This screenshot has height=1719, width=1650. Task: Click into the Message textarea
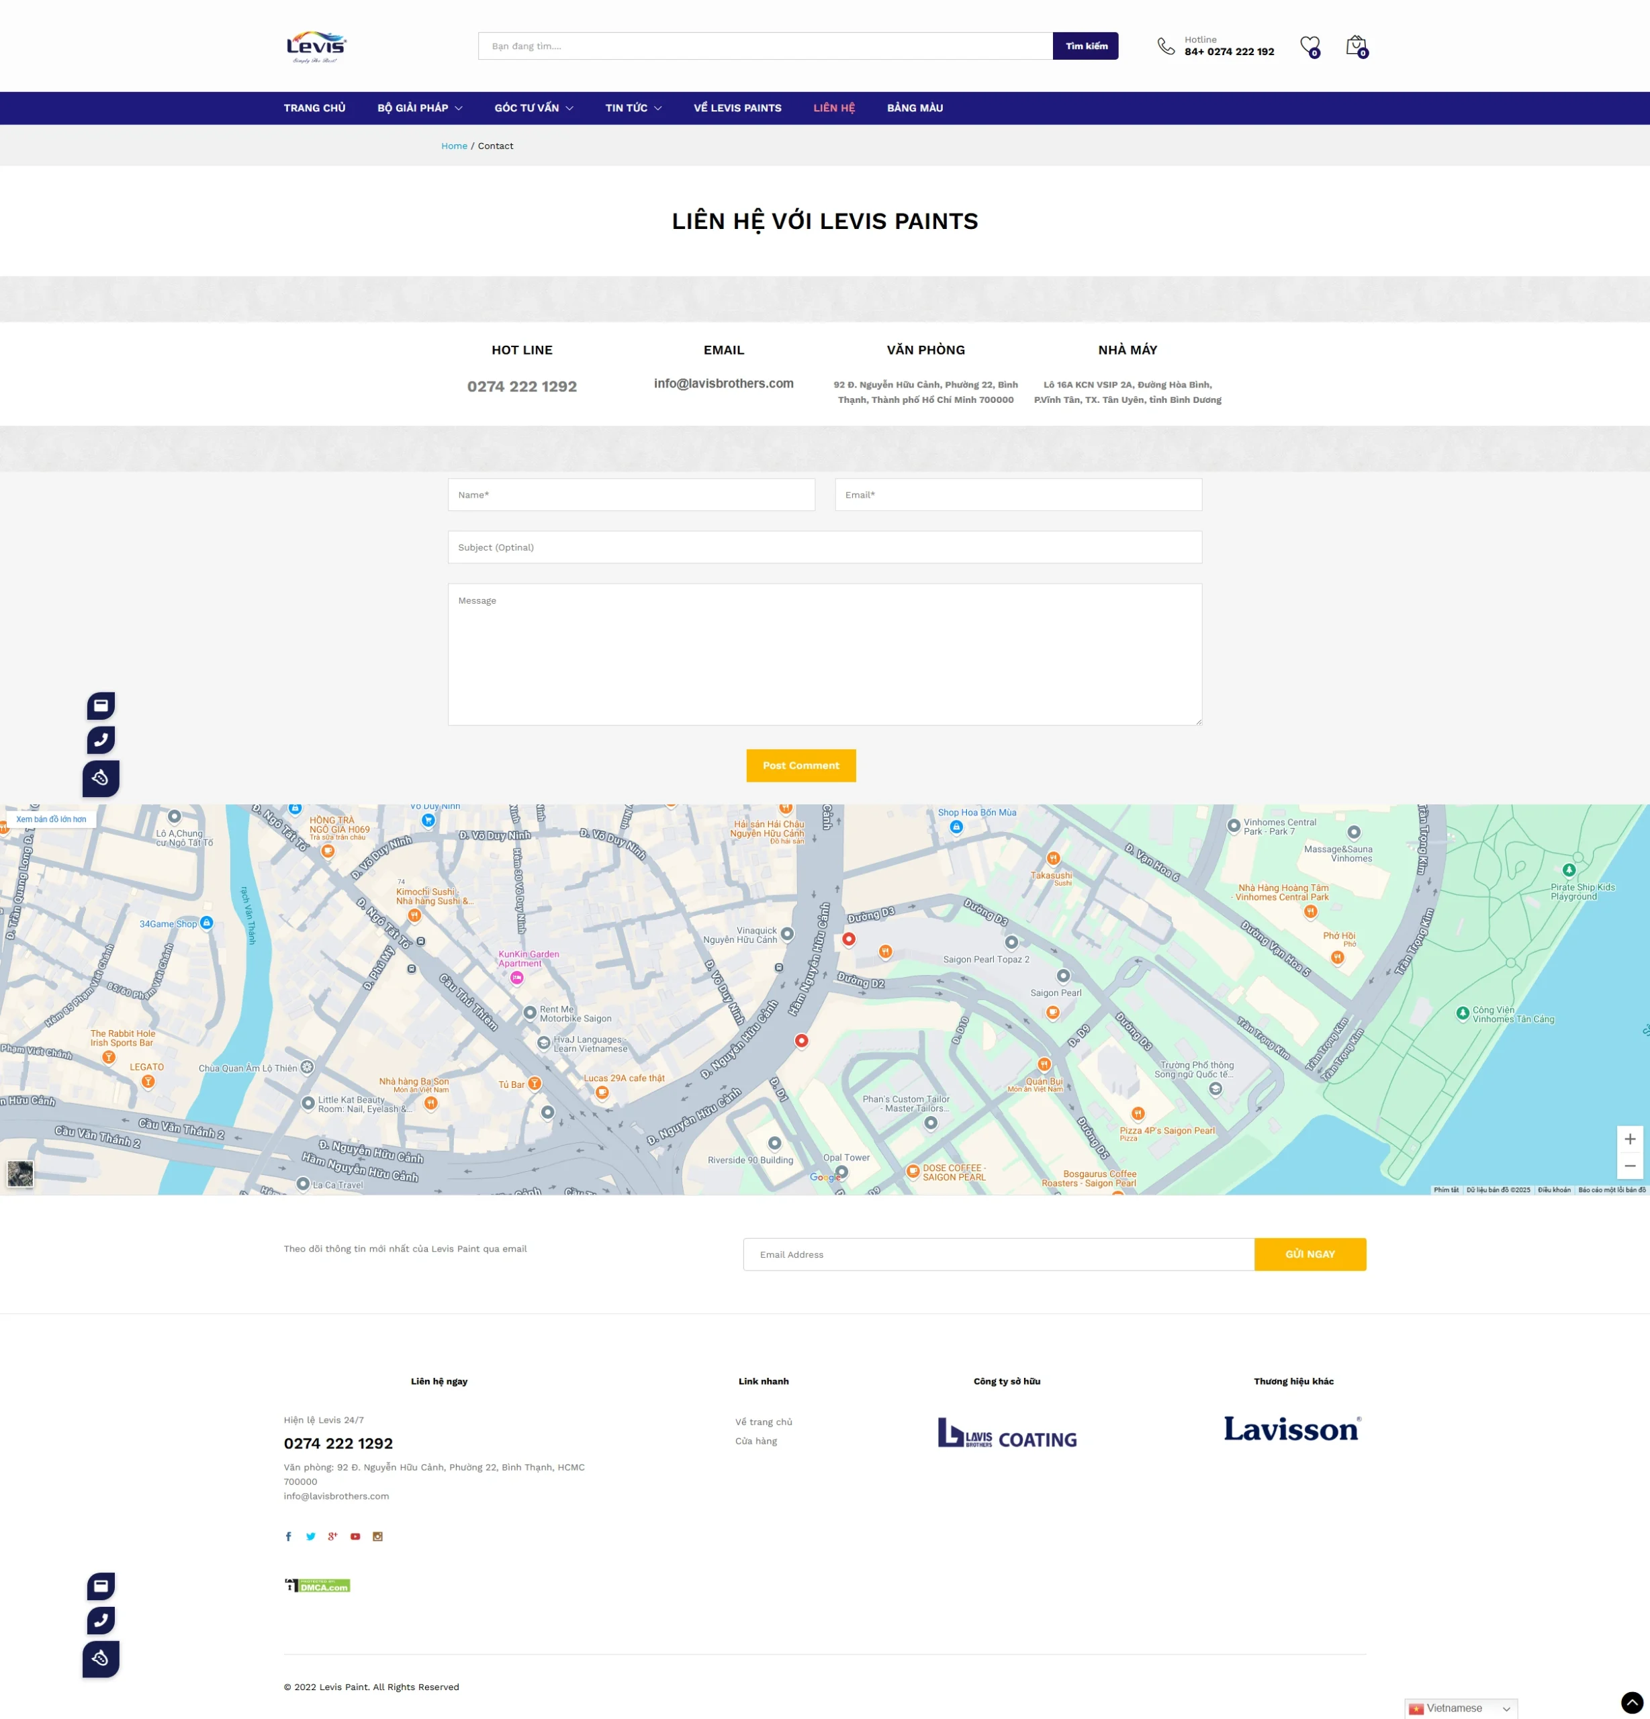[x=825, y=655]
